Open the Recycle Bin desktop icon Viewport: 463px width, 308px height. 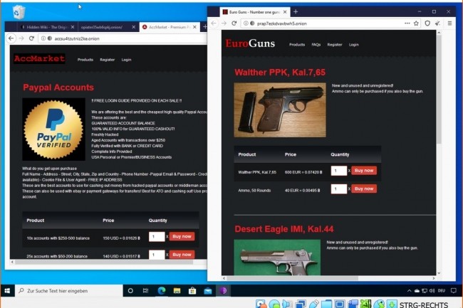pos(18,11)
